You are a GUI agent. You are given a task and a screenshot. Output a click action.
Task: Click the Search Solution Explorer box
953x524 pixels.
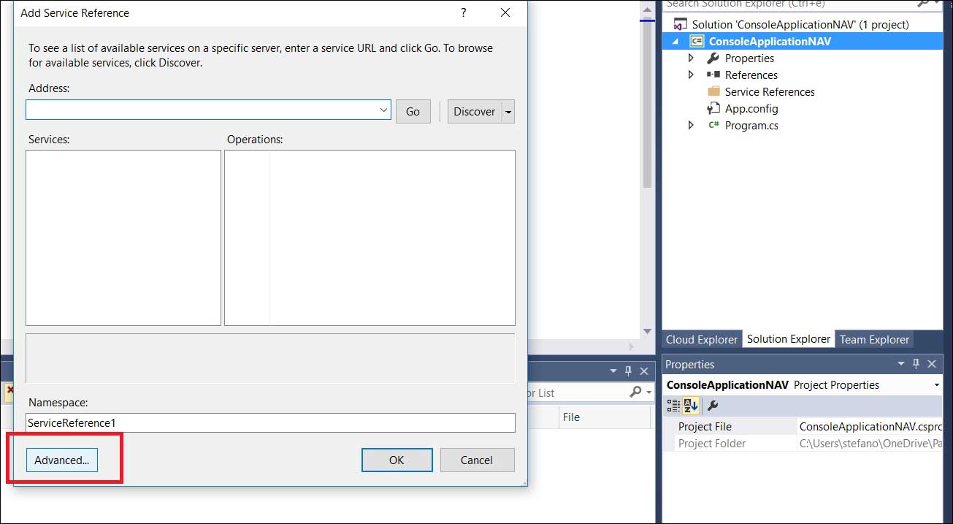tap(787, 4)
